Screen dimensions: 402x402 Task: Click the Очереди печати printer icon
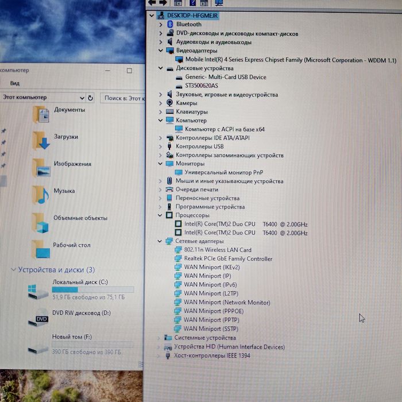pos(169,190)
